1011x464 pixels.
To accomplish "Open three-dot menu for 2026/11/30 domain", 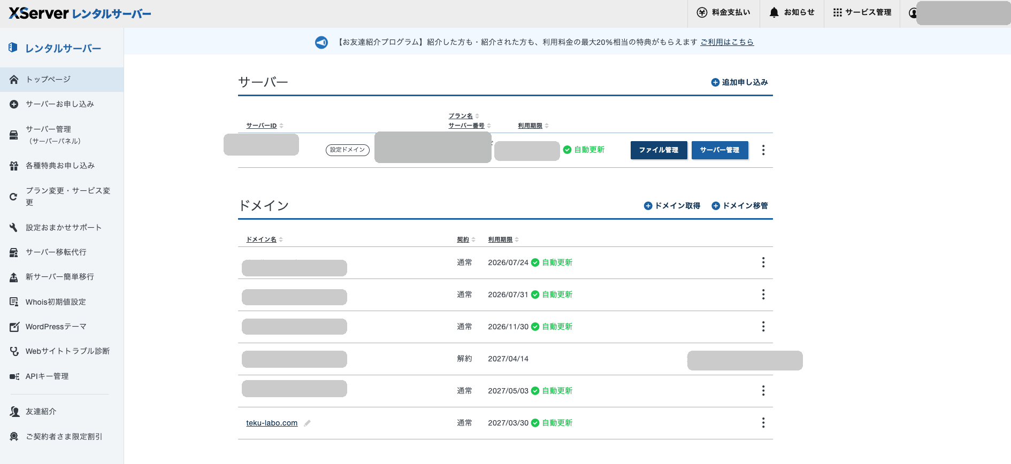I will pos(763,327).
